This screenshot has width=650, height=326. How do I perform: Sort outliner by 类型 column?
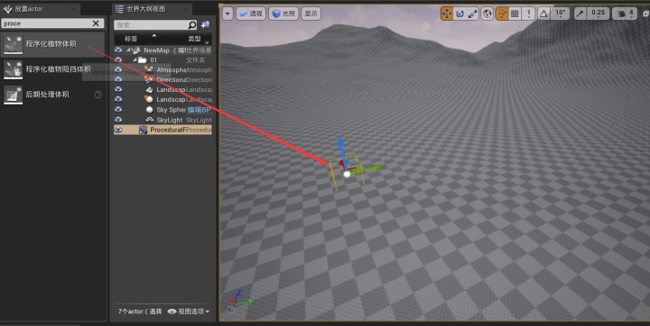(x=194, y=39)
